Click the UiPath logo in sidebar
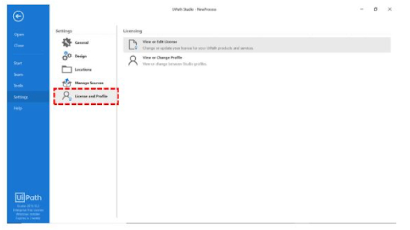Image resolution: width=410 pixels, height=230 pixels. 28,197
